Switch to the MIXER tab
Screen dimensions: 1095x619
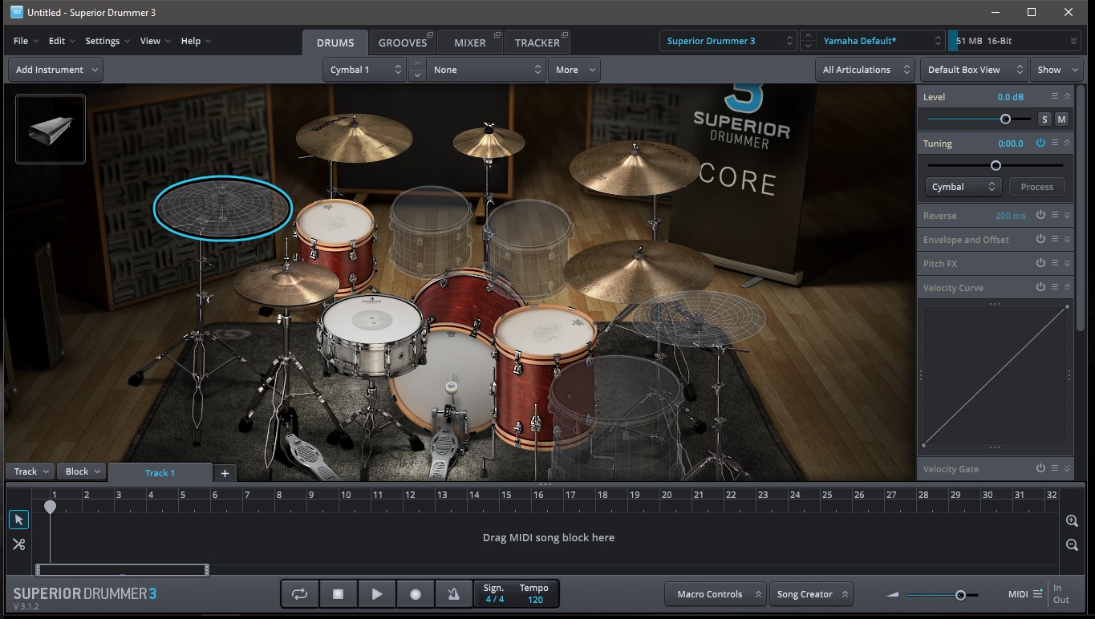[470, 42]
